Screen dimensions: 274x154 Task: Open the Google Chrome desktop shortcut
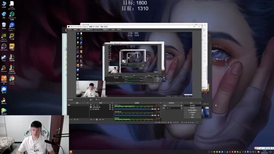12,80
